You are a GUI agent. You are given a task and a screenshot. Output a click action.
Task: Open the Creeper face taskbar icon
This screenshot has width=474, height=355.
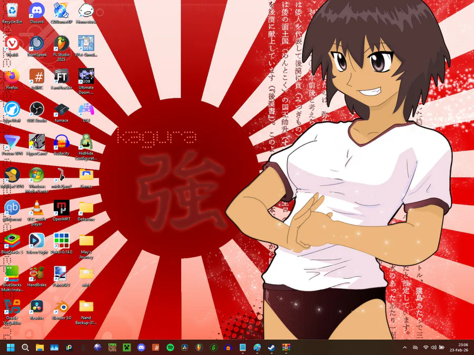(x=126, y=348)
